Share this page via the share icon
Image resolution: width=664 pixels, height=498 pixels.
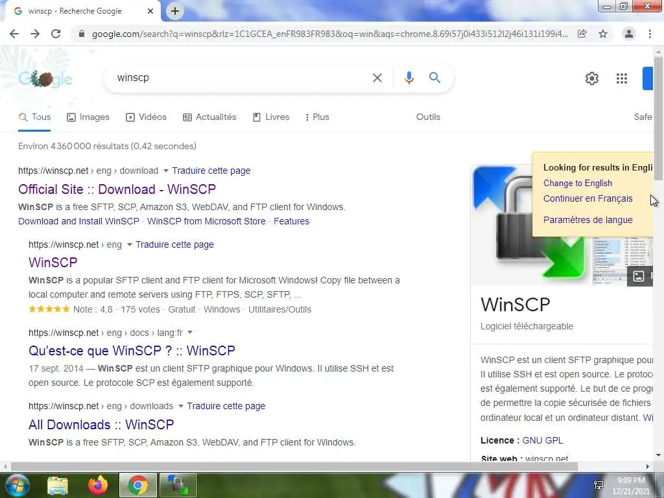[x=582, y=34]
